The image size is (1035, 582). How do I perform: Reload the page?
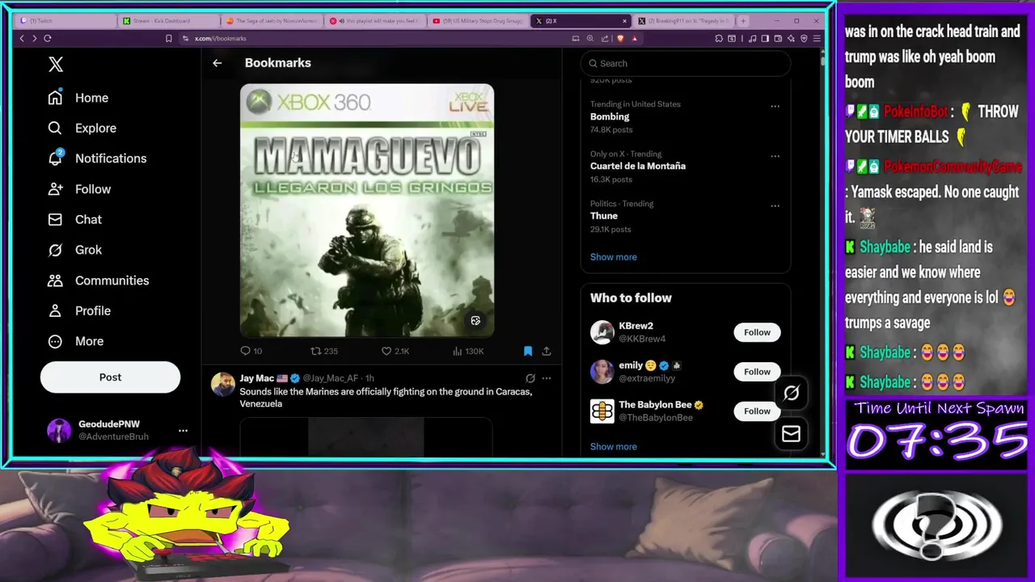click(48, 38)
